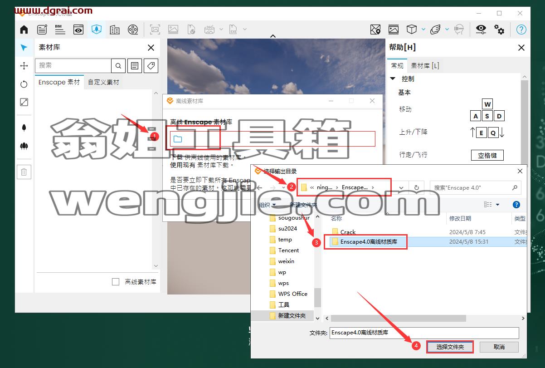
Task: Select the rotate tool in left sidebar
Action: [24, 84]
